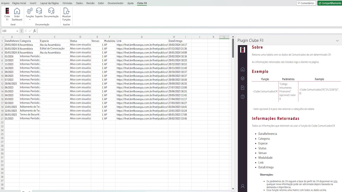Click the Compartilhamento share button
The image size is (342, 192).
pyautogui.click(x=330, y=3)
